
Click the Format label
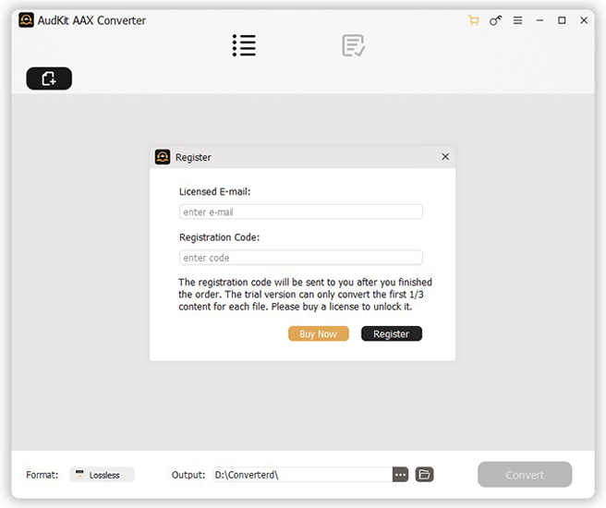coord(42,475)
